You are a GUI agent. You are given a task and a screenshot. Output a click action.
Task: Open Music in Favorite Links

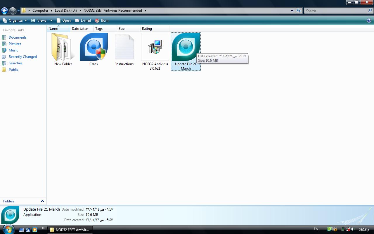pyautogui.click(x=13, y=50)
